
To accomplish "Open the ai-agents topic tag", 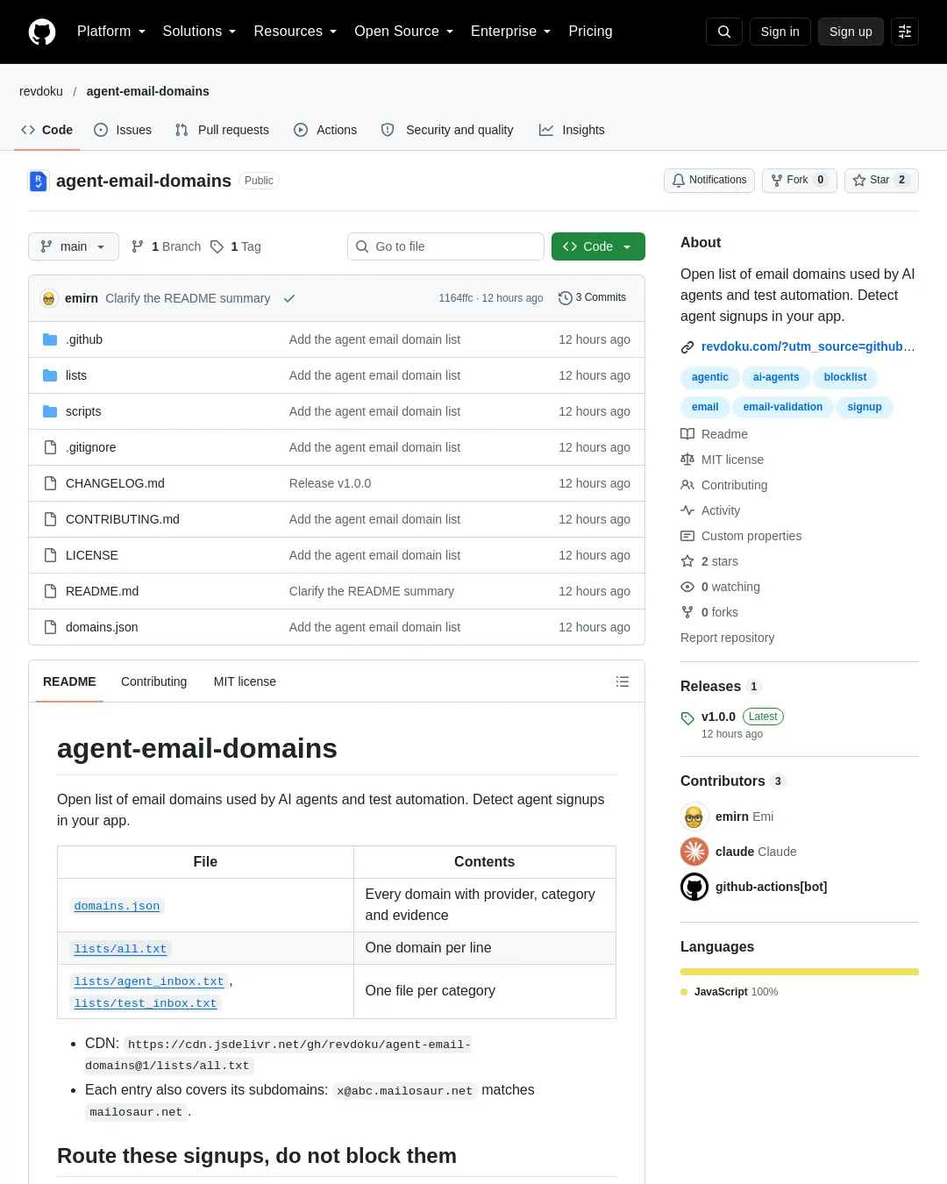I will [776, 377].
